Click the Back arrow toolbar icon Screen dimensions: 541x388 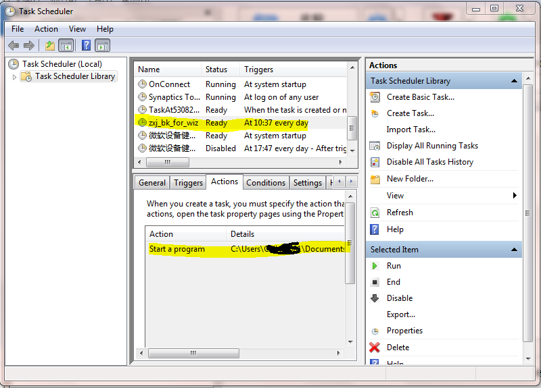[14, 45]
